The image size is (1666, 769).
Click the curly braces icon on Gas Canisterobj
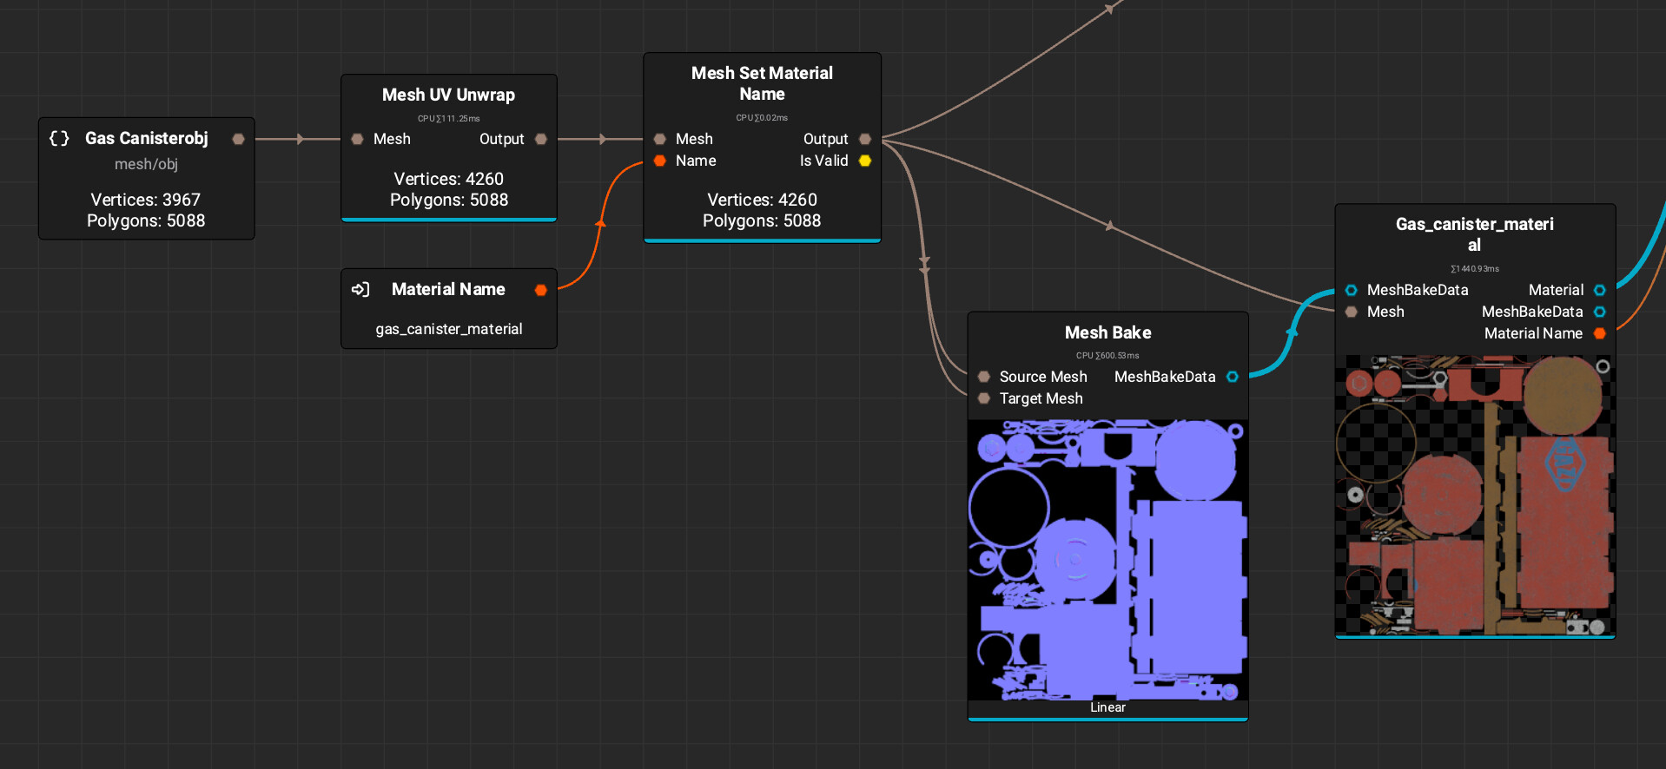[x=59, y=139]
